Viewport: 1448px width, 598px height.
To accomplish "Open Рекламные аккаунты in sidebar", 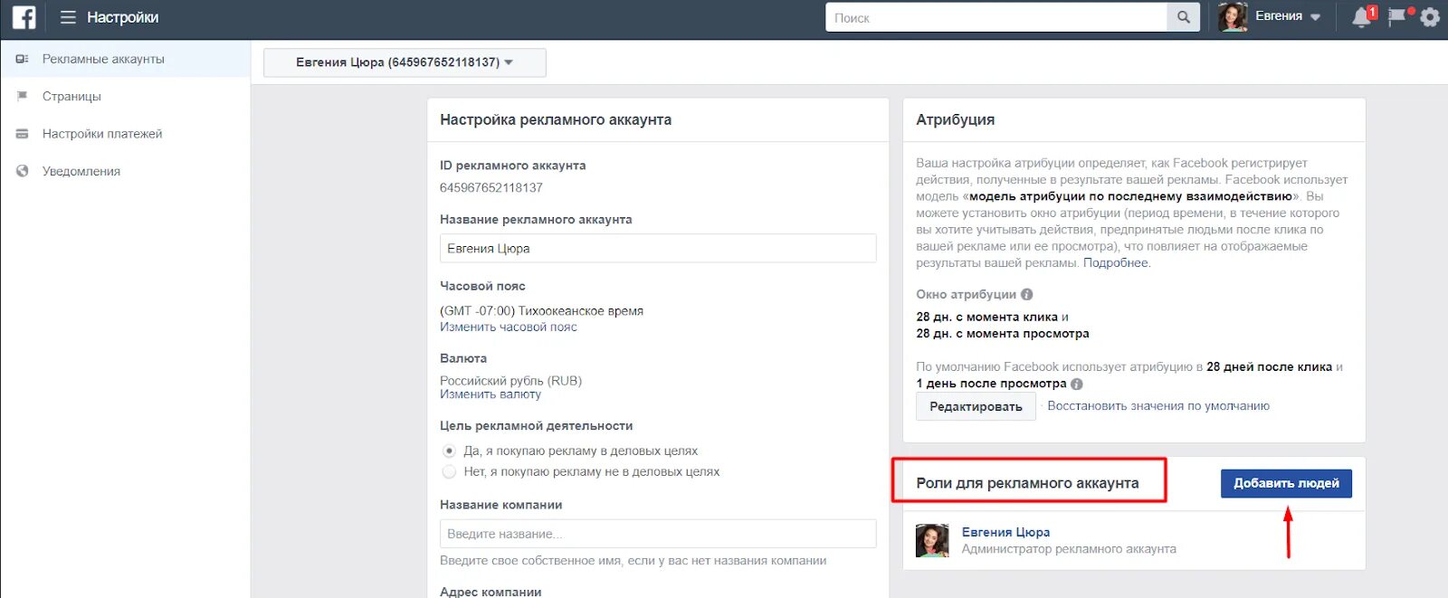I will [x=125, y=59].
